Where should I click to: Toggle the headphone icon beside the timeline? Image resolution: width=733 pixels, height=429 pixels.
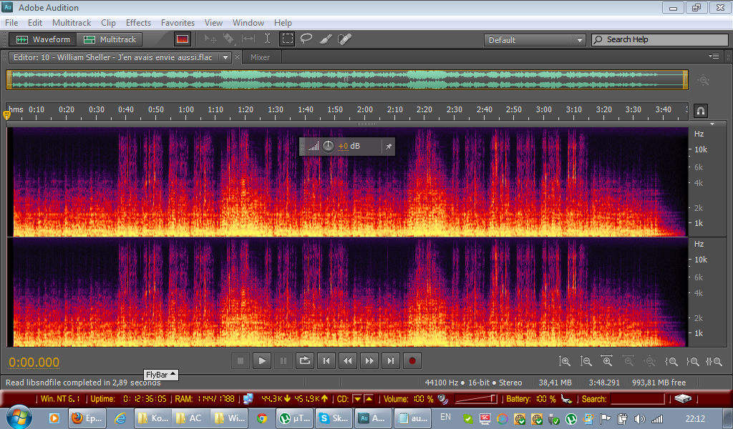pos(701,111)
